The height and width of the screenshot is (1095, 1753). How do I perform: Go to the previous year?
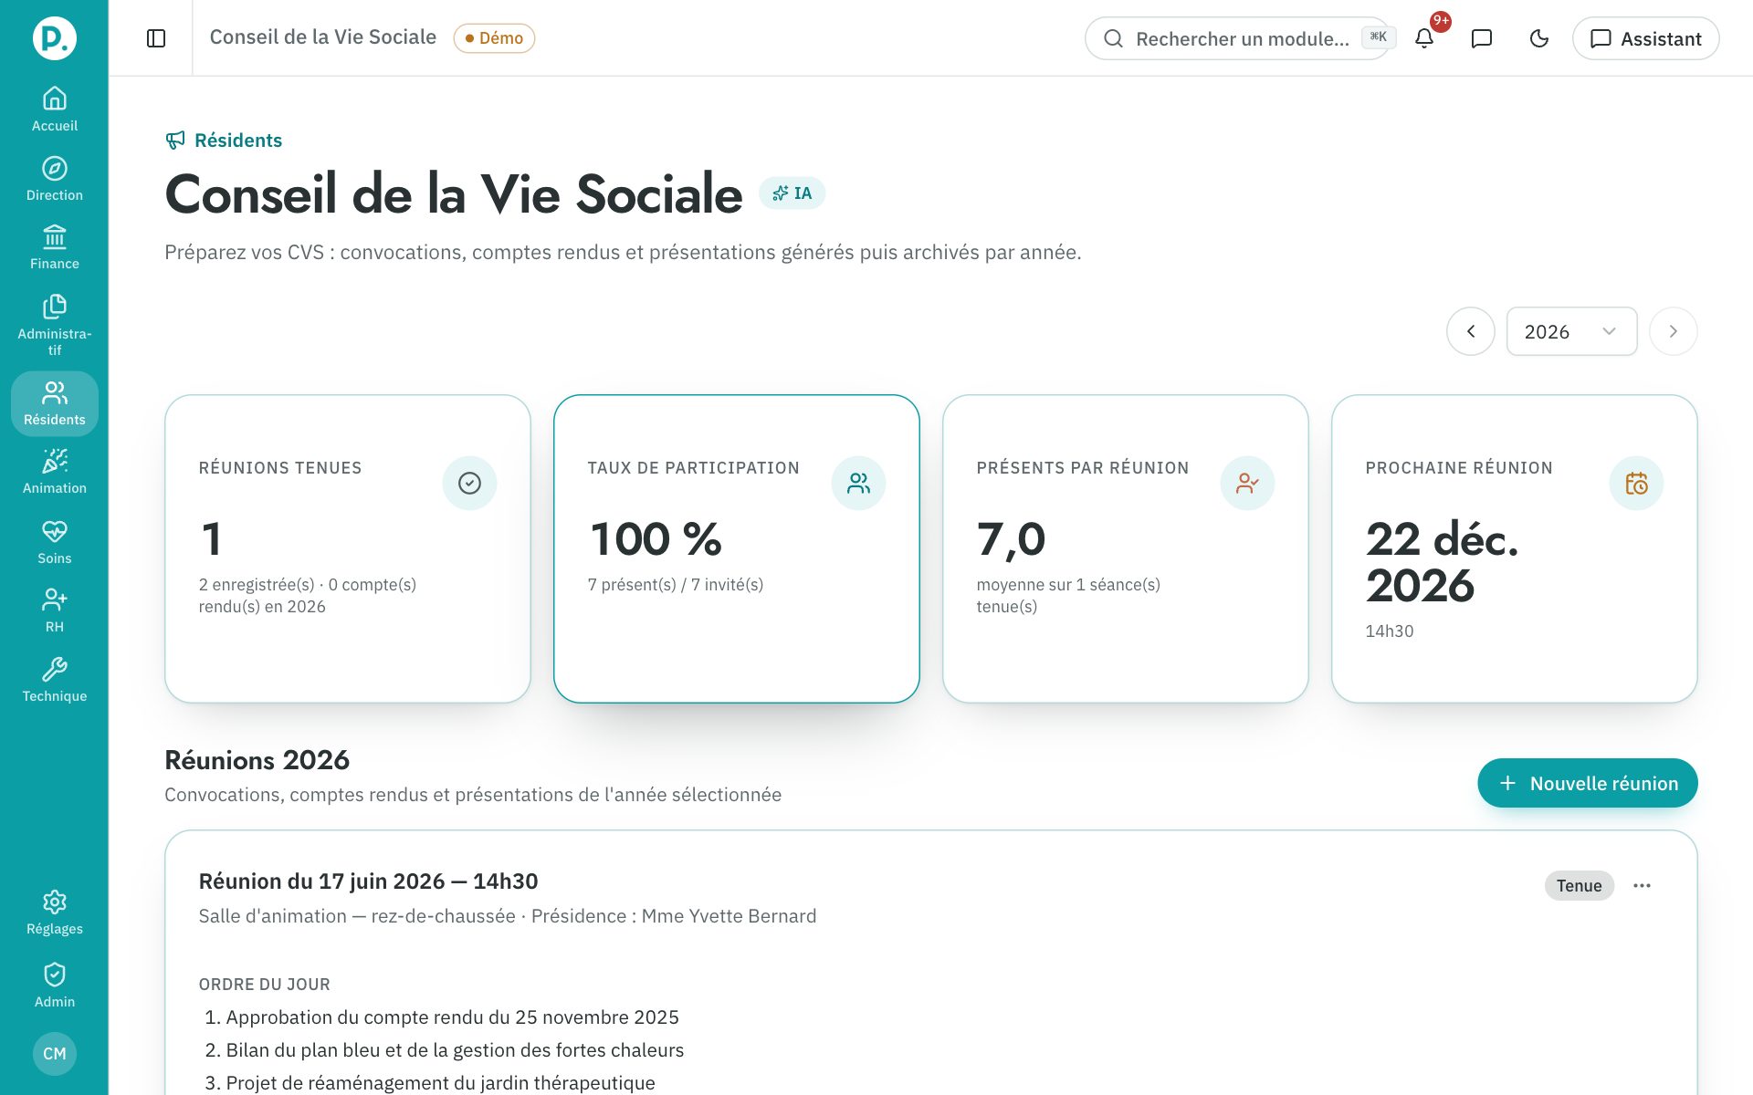[x=1470, y=331]
